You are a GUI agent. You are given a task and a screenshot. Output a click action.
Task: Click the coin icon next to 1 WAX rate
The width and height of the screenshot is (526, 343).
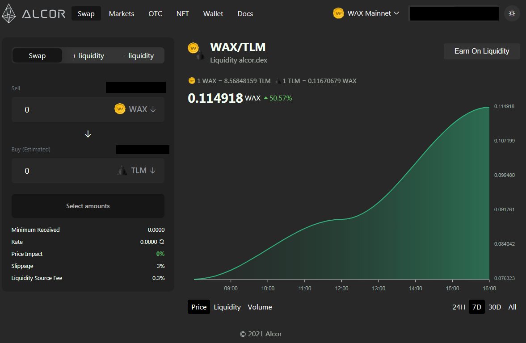192,81
